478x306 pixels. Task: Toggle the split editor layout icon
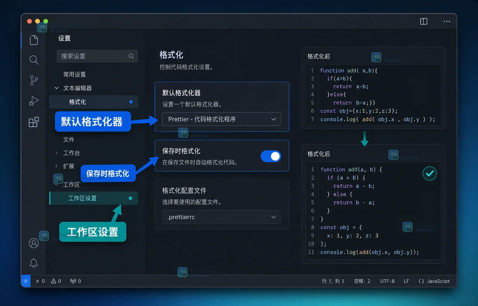pyautogui.click(x=423, y=21)
